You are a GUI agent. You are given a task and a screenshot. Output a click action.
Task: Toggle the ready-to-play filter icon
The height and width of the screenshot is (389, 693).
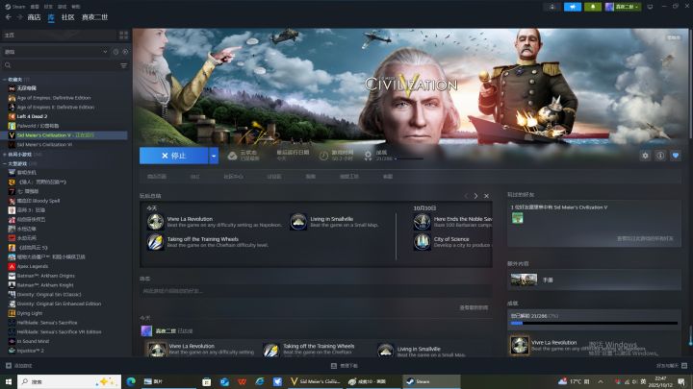coord(125,52)
